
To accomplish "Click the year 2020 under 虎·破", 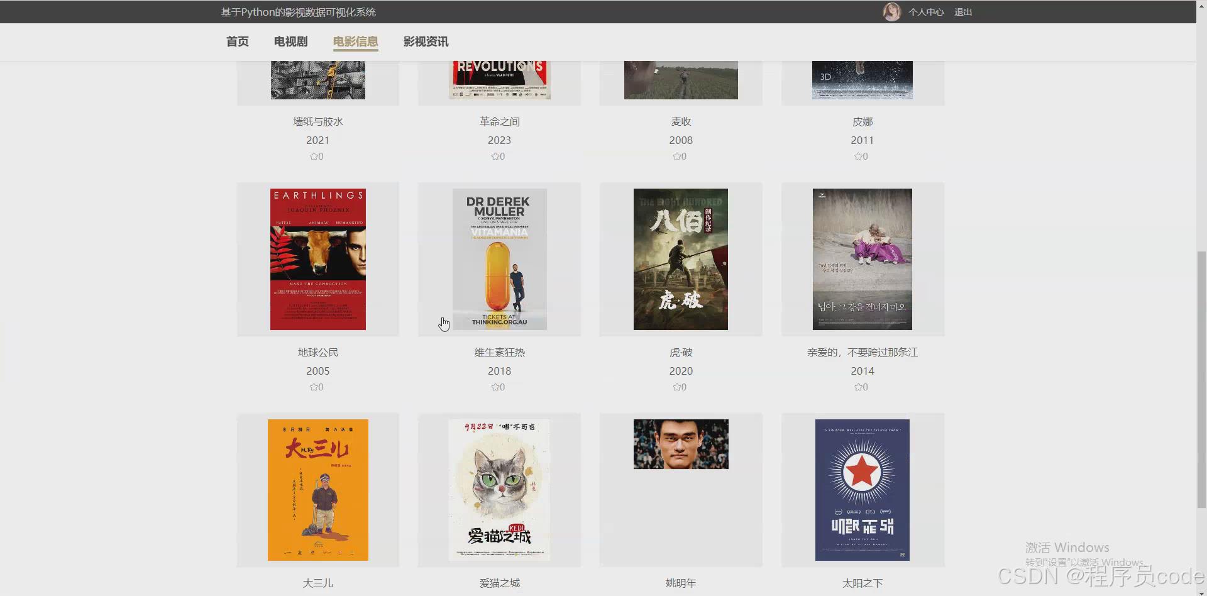I will coord(681,371).
